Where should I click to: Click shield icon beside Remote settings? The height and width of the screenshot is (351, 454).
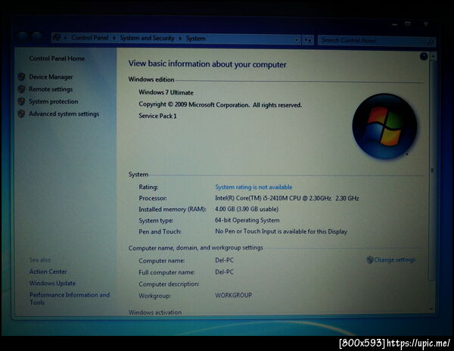[x=21, y=89]
